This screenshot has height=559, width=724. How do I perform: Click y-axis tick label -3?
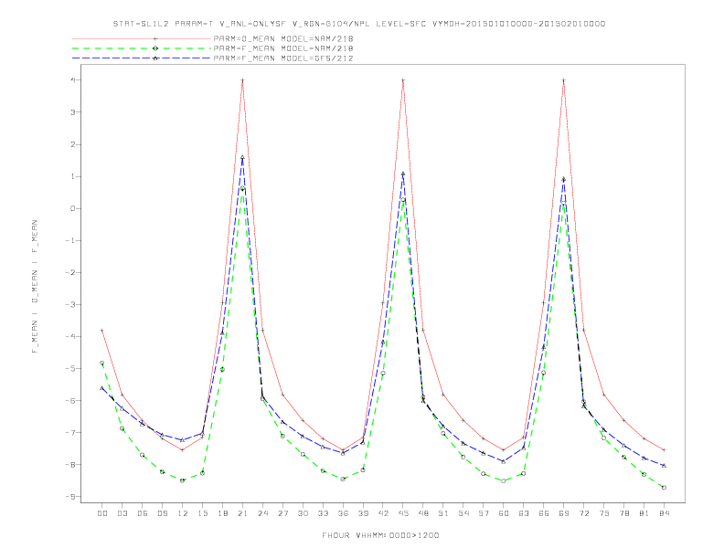click(x=70, y=304)
